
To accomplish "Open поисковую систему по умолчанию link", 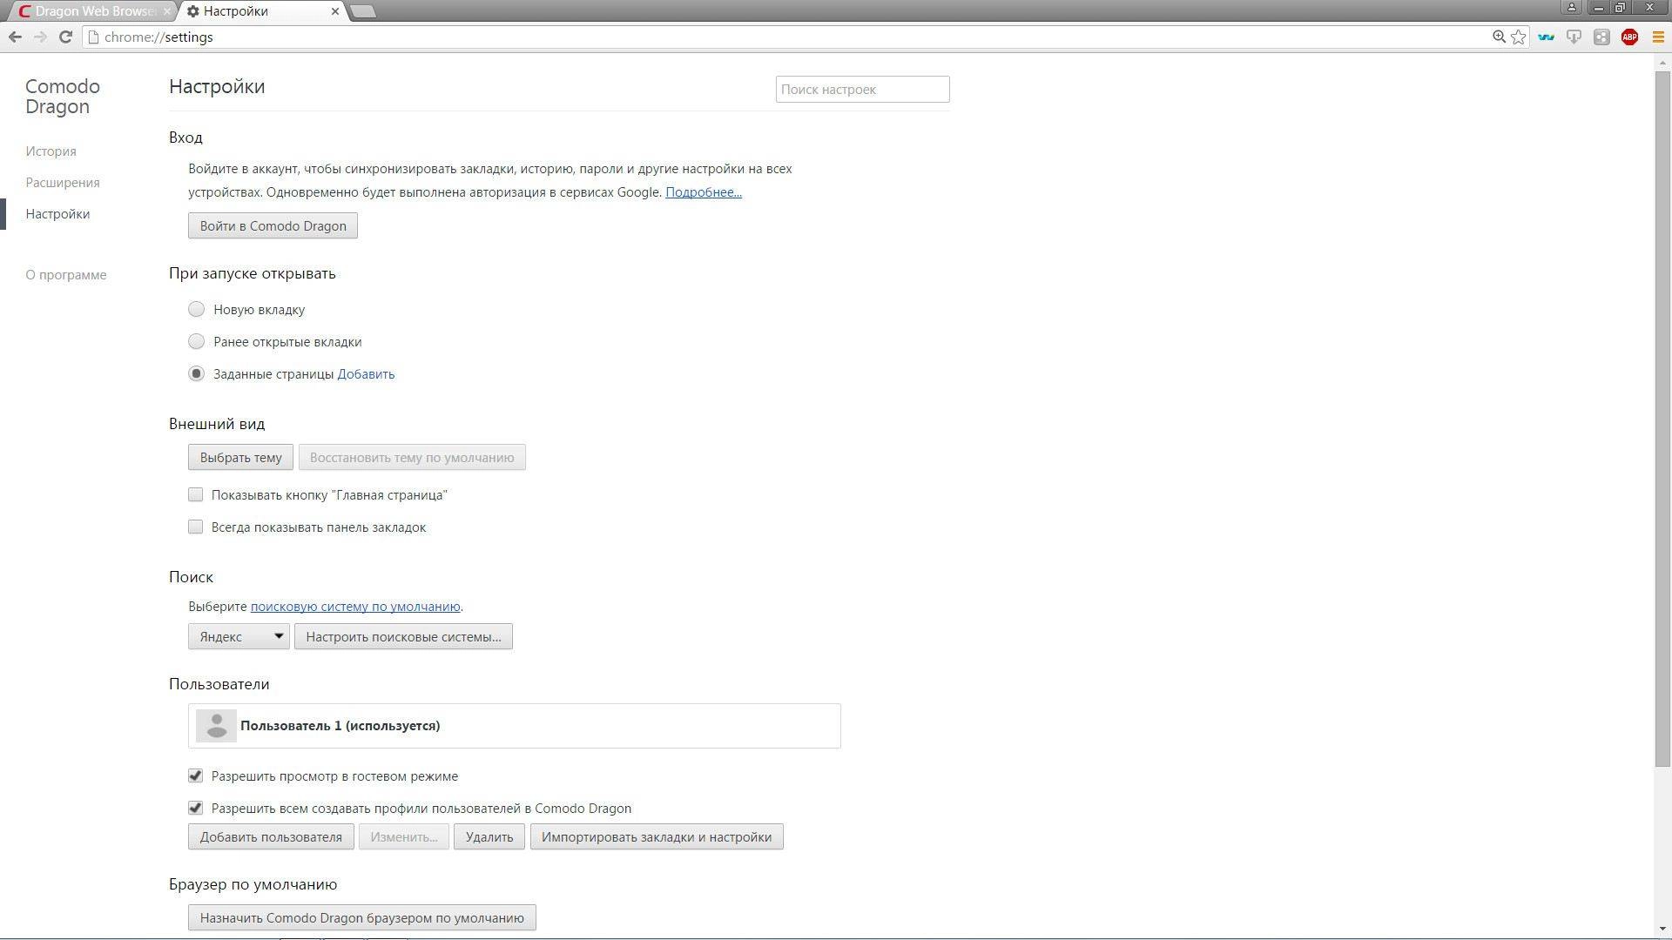I will coord(355,607).
